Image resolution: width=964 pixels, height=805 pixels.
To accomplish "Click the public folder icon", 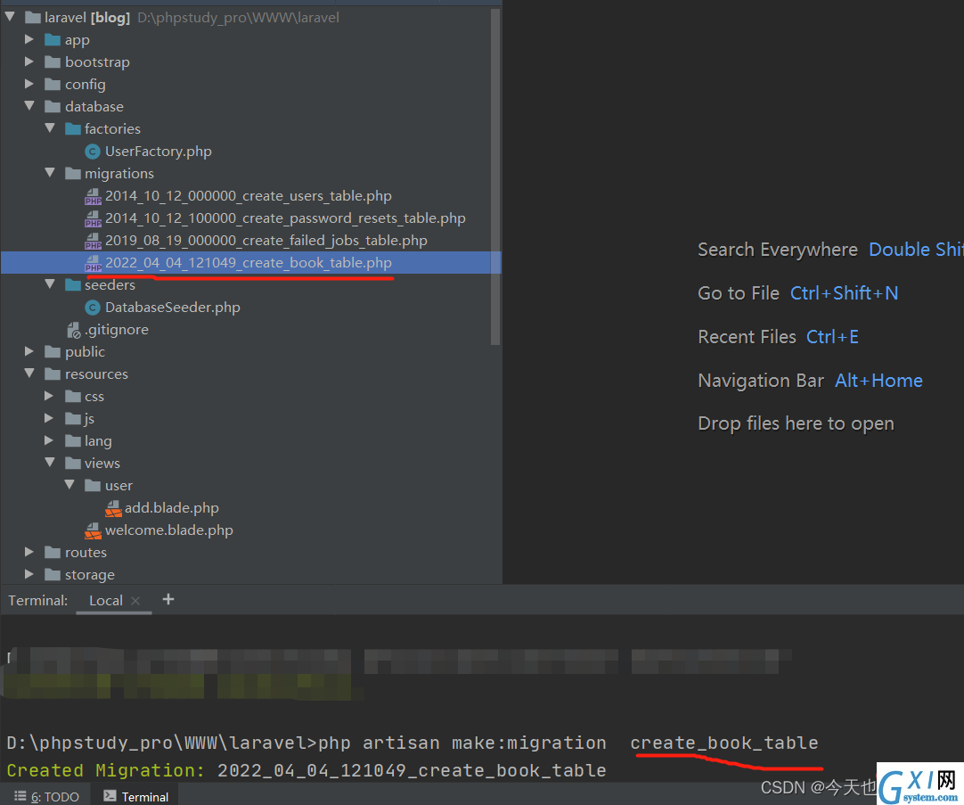I will click(x=53, y=352).
